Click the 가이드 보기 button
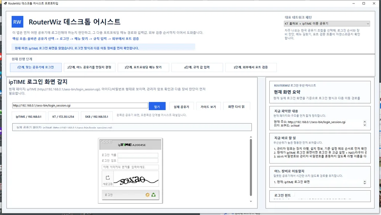The height and width of the screenshot is (215, 381). tap(208, 106)
